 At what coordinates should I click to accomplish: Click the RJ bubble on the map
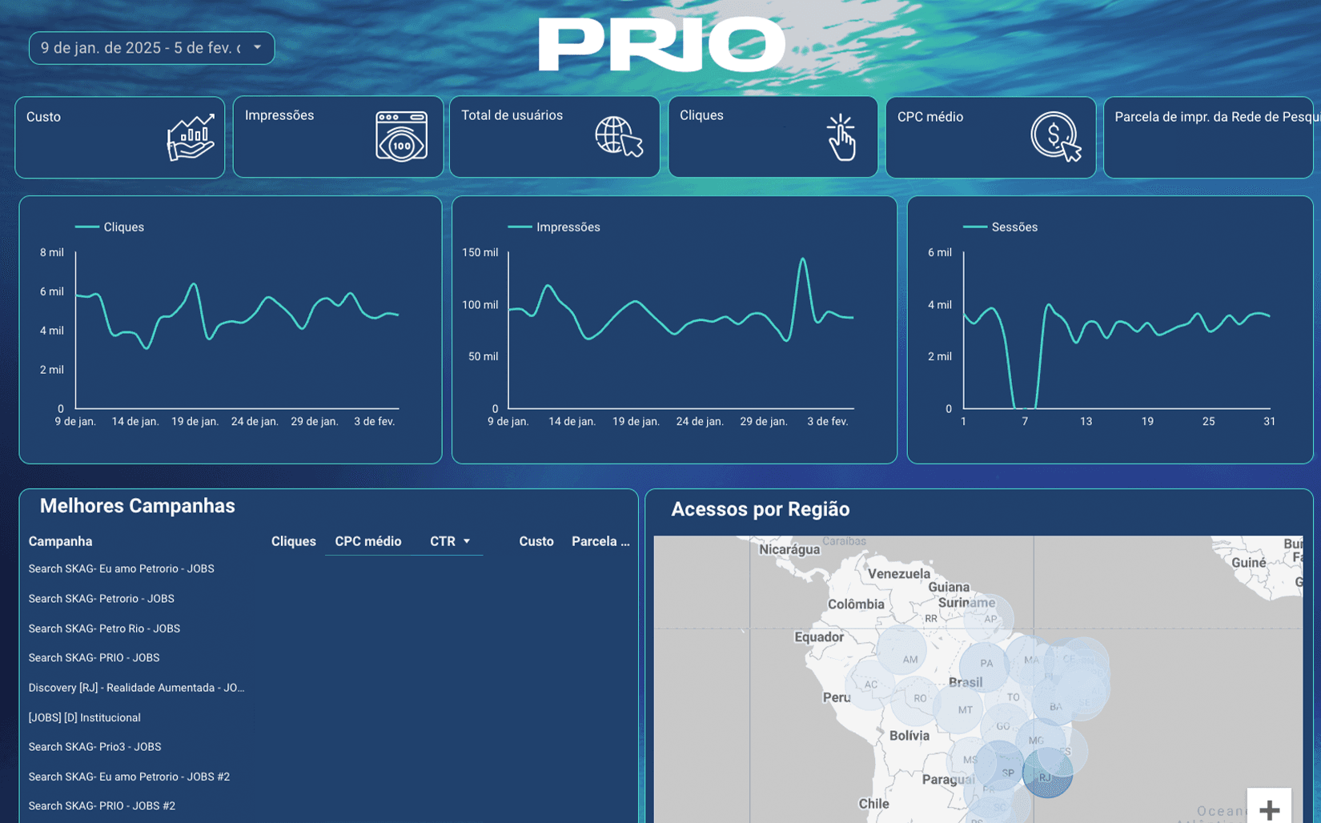[1046, 775]
